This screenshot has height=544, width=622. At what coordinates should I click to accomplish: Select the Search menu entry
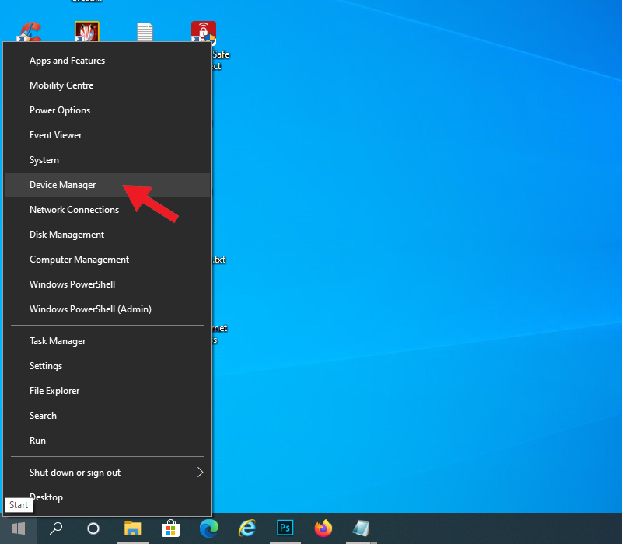tap(107, 416)
